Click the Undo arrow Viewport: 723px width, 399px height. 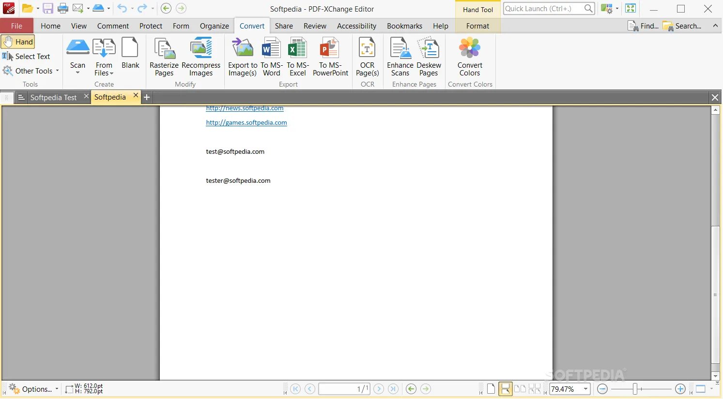(122, 8)
